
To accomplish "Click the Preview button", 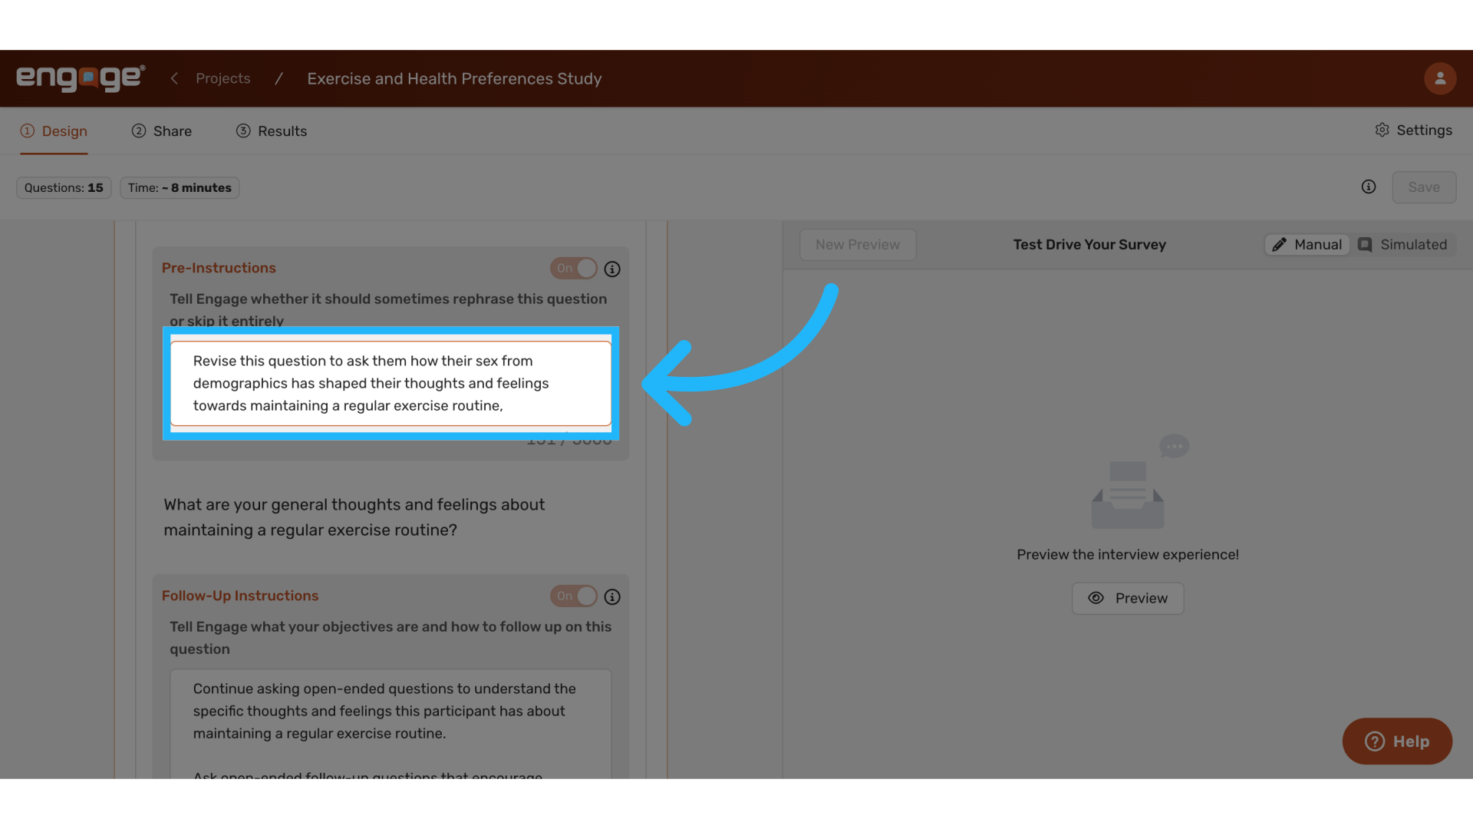I will click(1128, 599).
